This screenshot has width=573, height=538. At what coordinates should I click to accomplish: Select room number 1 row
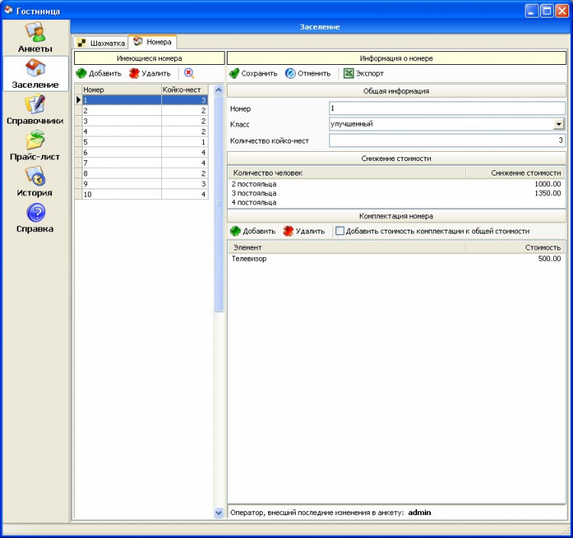[x=141, y=100]
